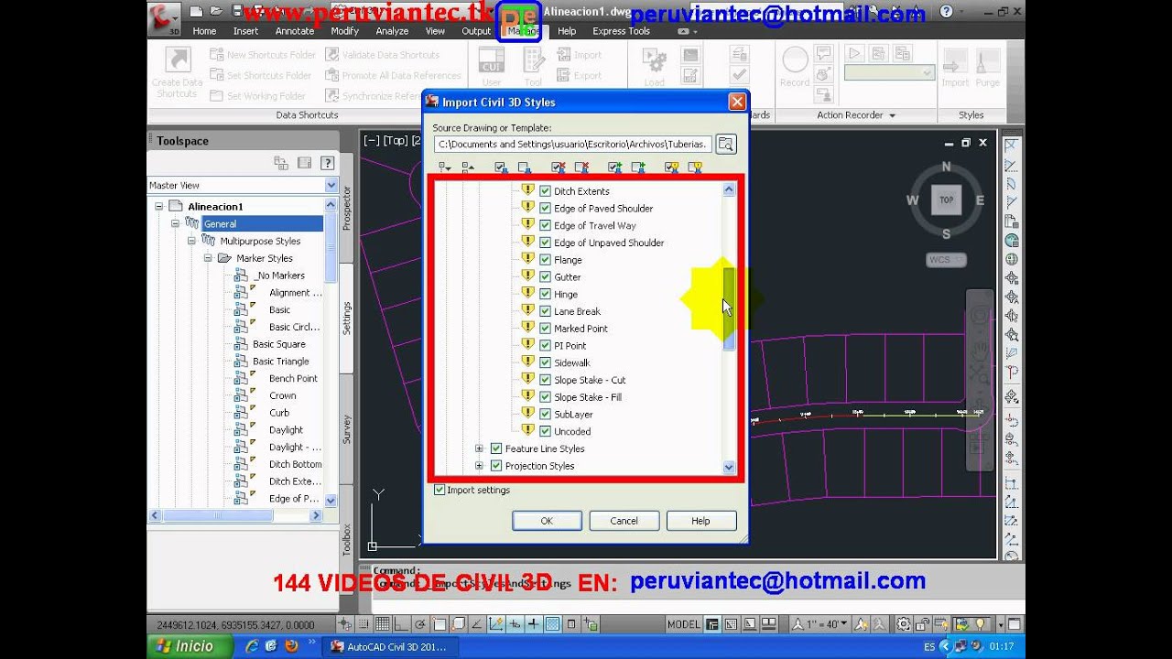The image size is (1172, 659).
Task: Uncheck the Ditch Extents checkbox
Action: click(x=546, y=191)
